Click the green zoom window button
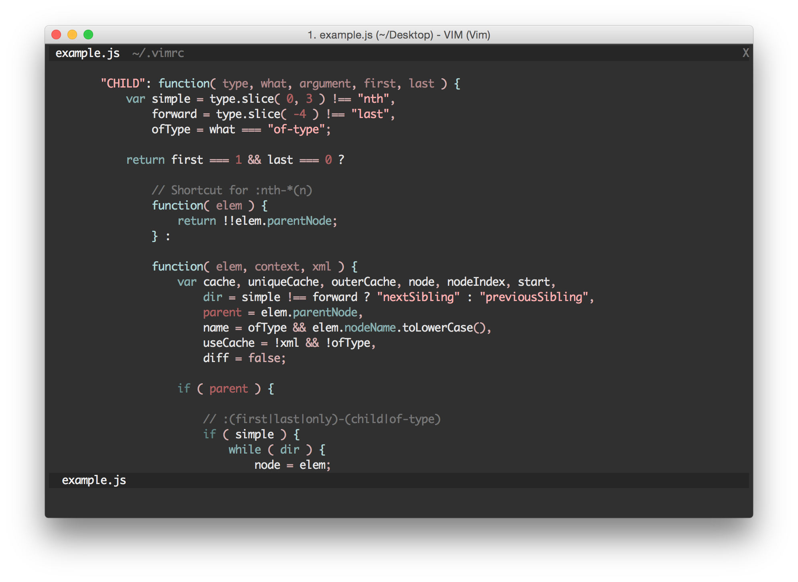The image size is (798, 582). (88, 35)
